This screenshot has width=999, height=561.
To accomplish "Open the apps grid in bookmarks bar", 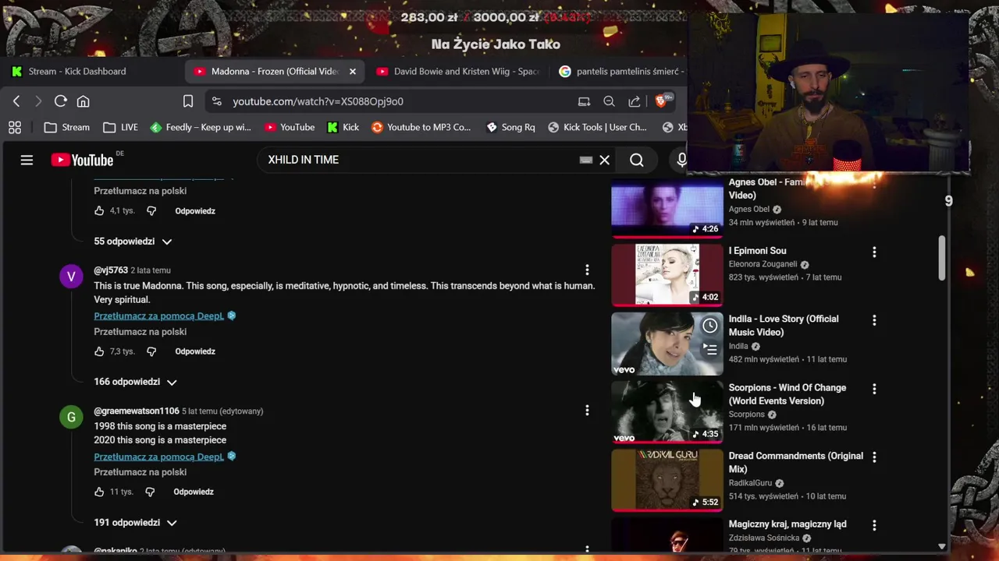I will [15, 127].
